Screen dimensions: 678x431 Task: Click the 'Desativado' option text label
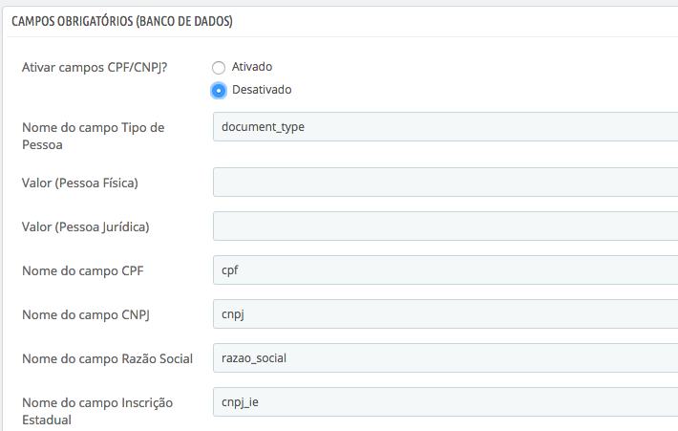point(262,90)
